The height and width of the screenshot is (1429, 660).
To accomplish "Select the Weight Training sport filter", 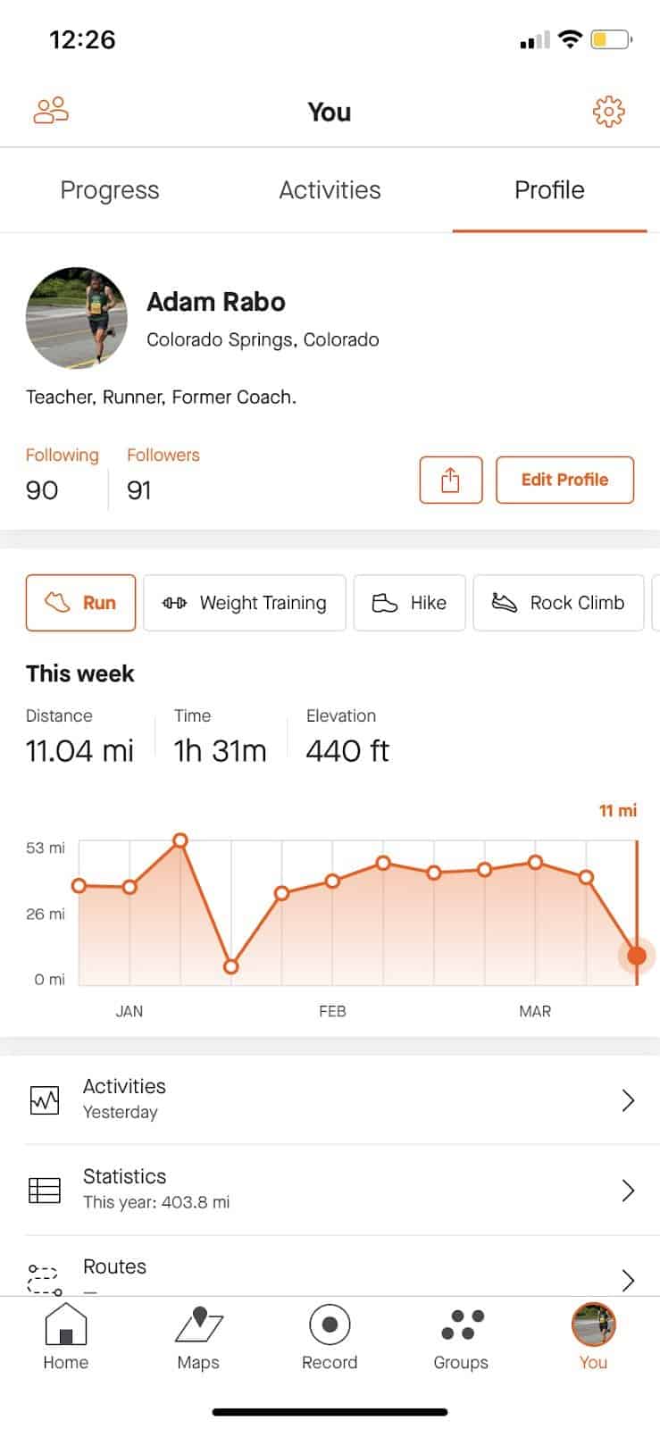I will pos(244,603).
